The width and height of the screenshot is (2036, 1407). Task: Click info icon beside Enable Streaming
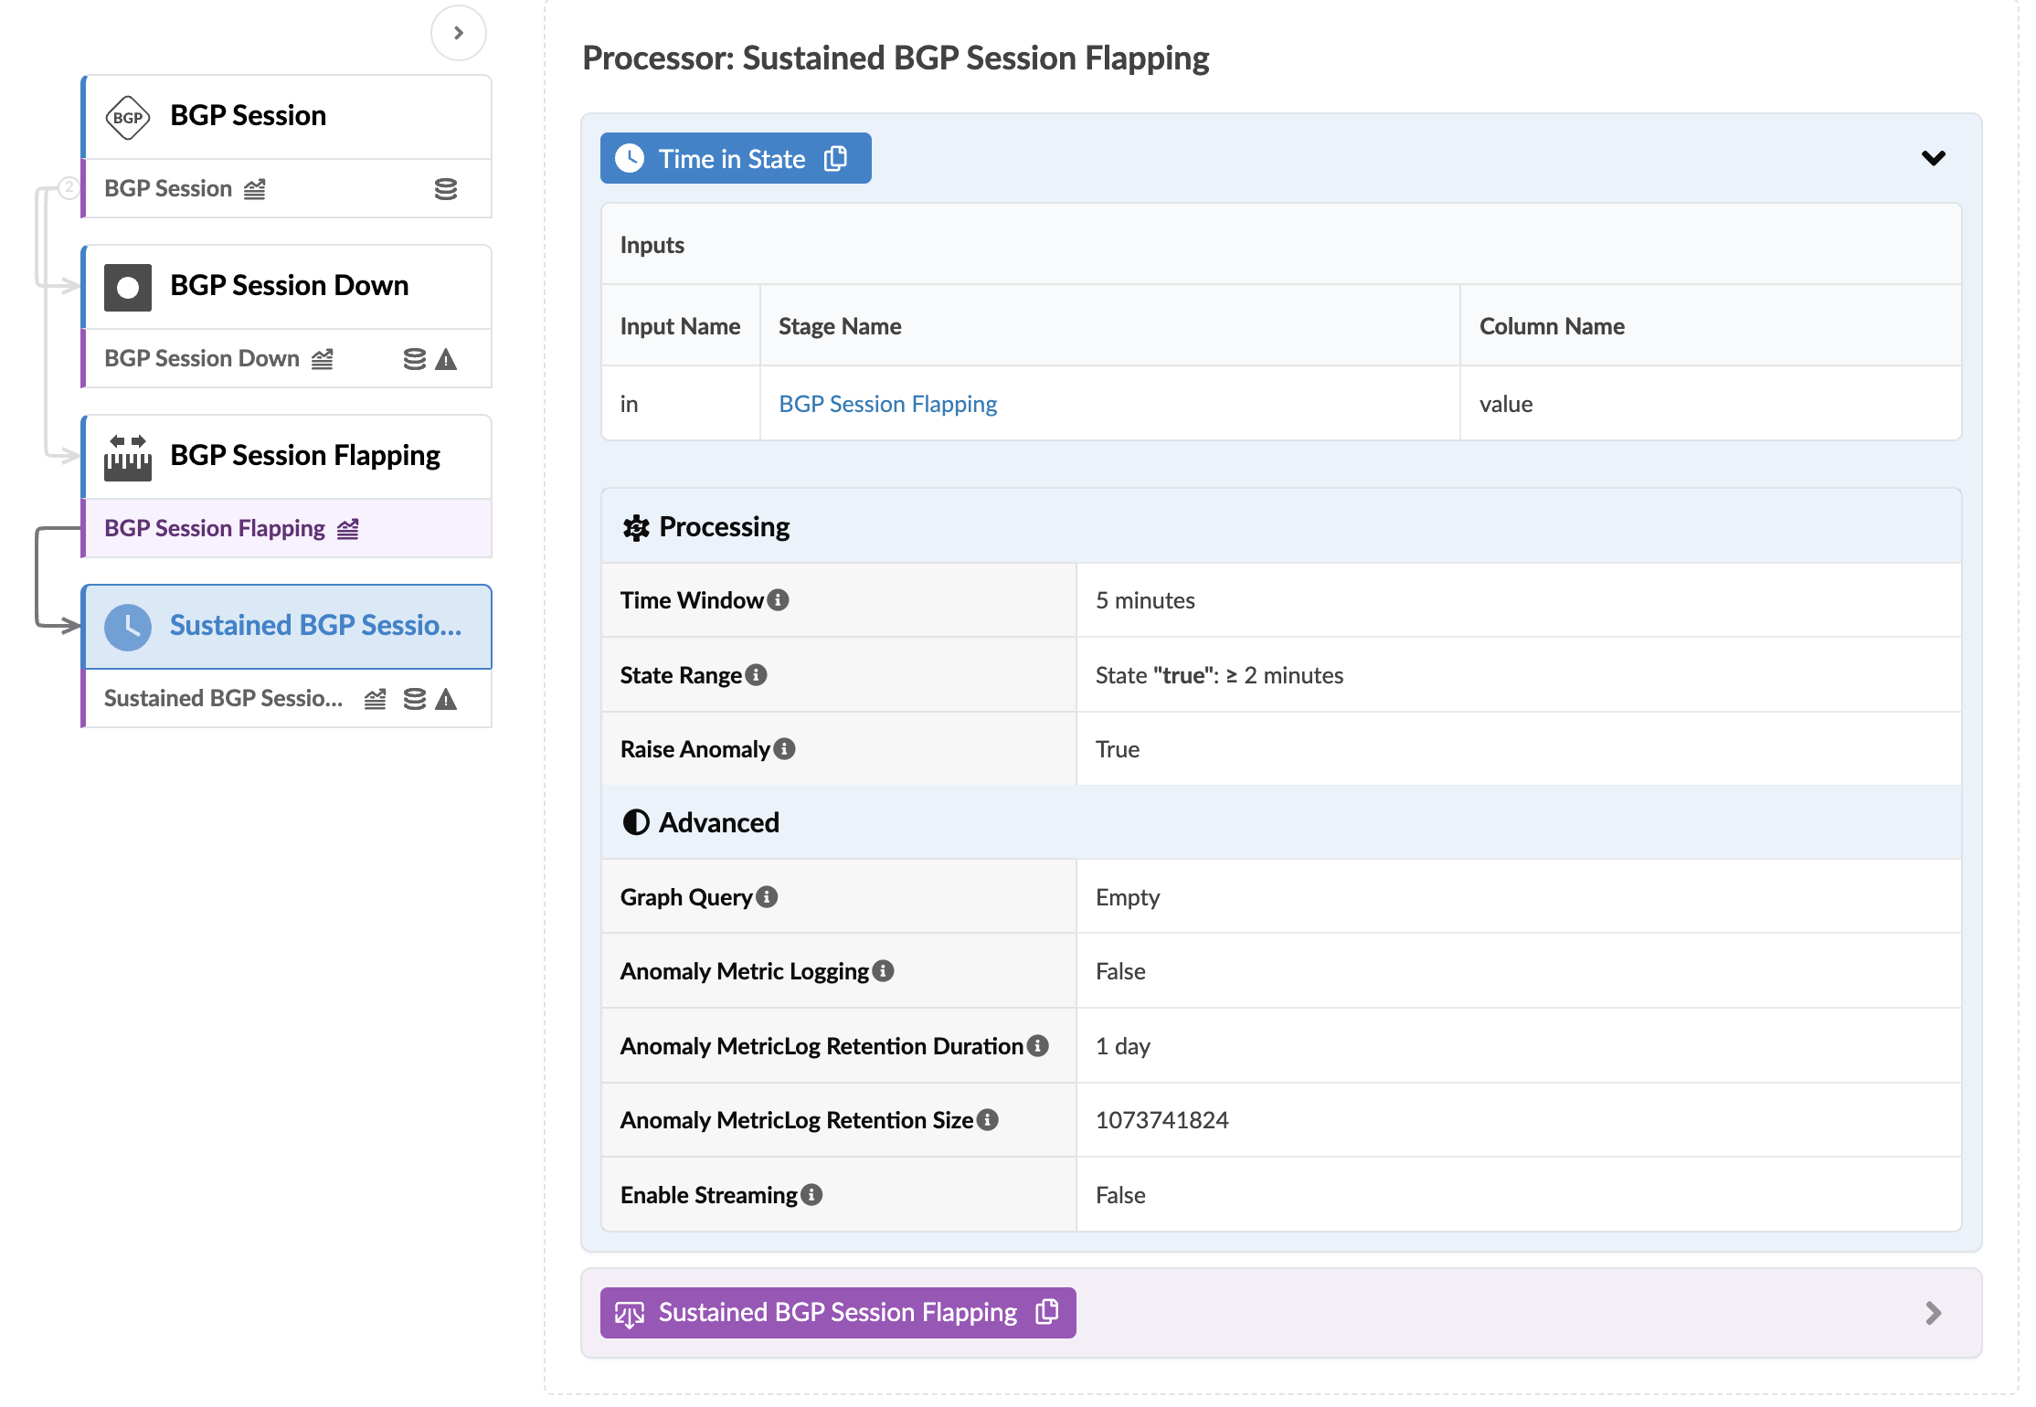click(x=811, y=1195)
